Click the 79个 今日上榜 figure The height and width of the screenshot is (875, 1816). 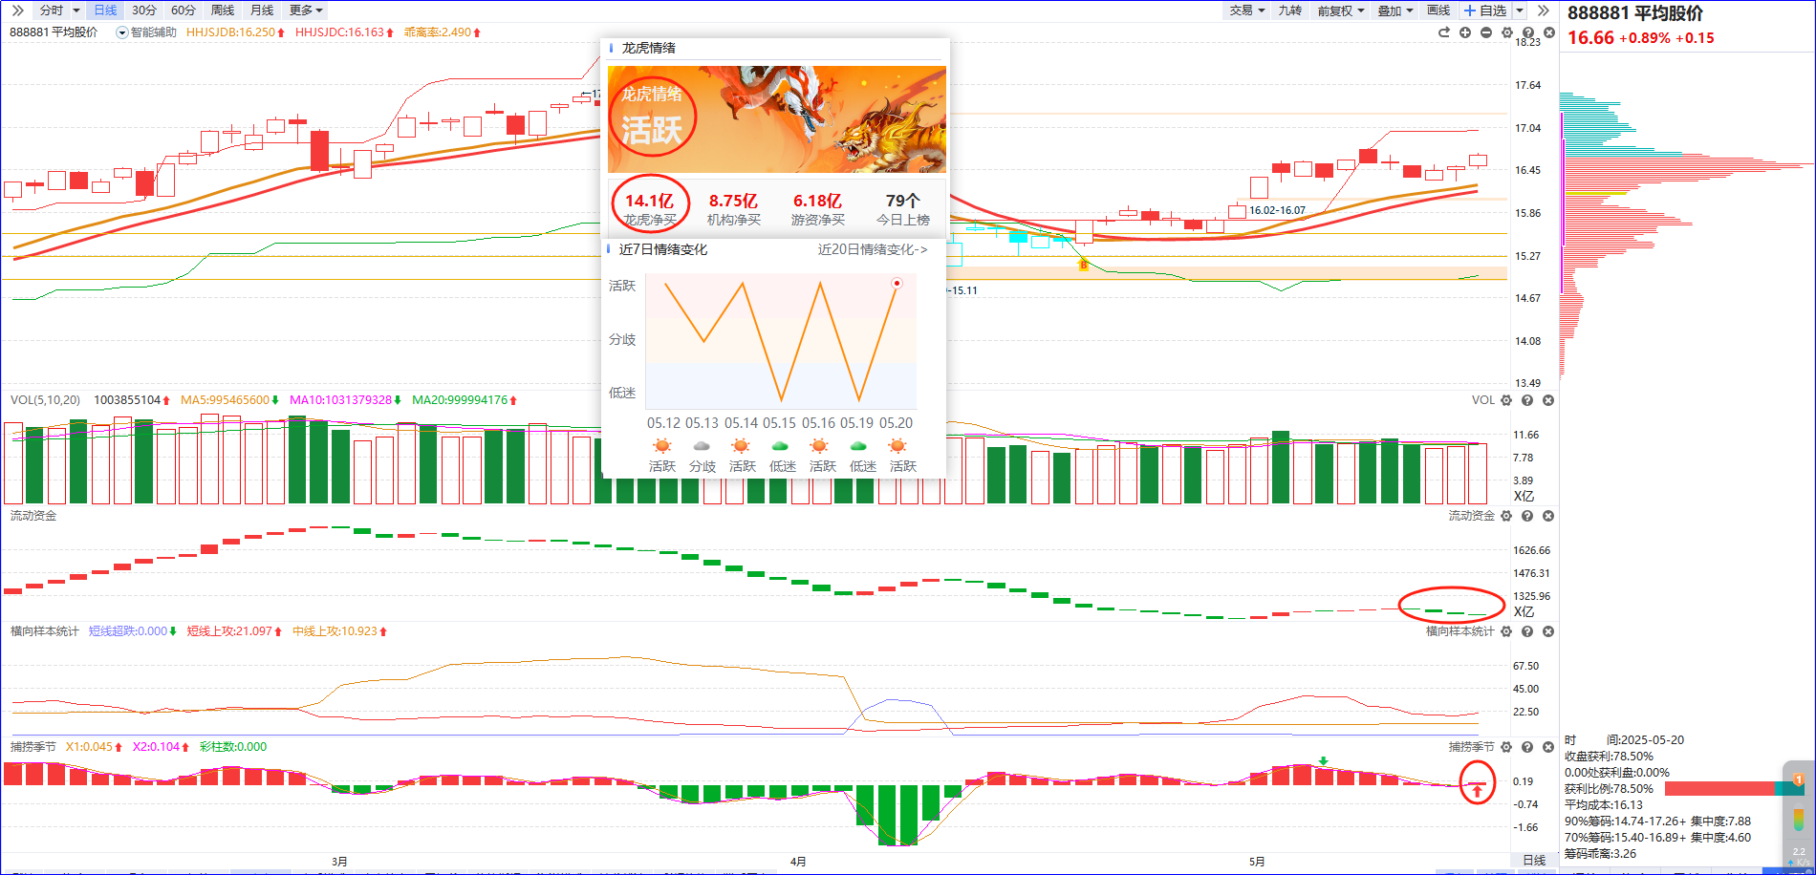902,208
